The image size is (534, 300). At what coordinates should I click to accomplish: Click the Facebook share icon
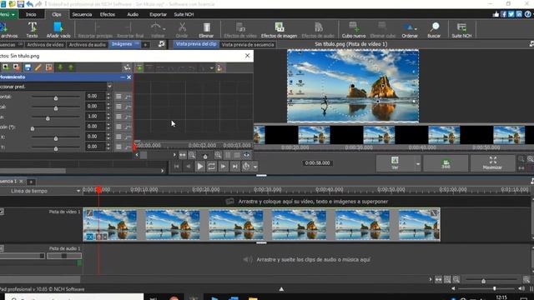click(x=503, y=14)
